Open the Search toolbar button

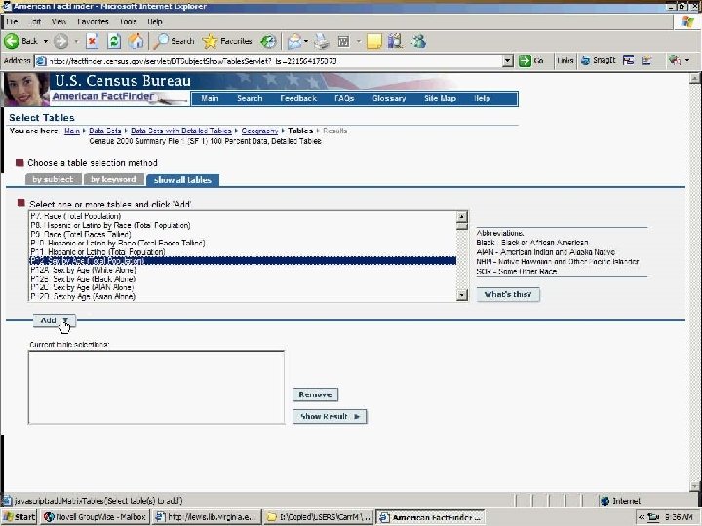pyautogui.click(x=174, y=41)
